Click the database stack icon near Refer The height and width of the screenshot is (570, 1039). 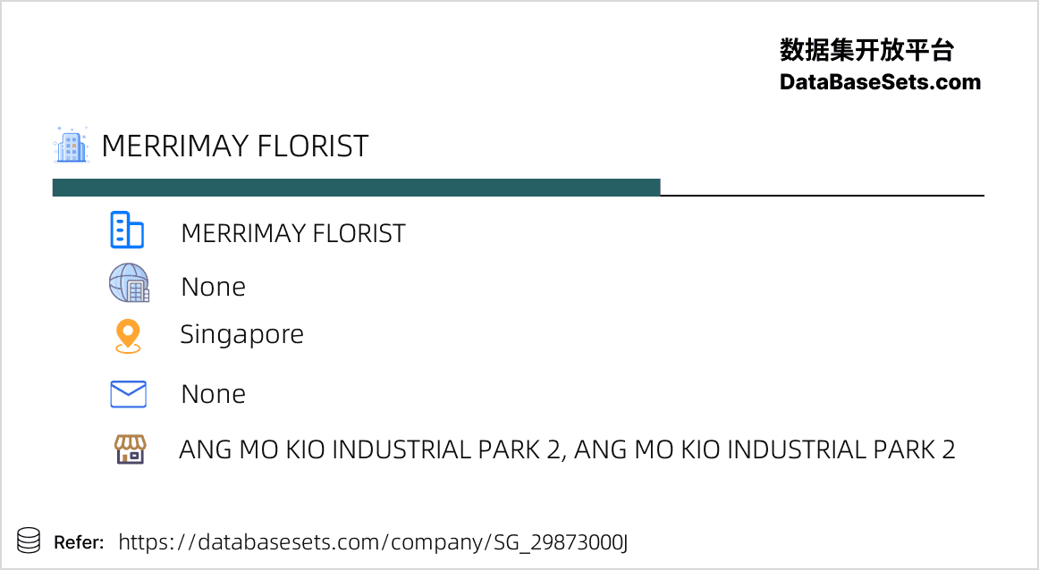tap(29, 541)
